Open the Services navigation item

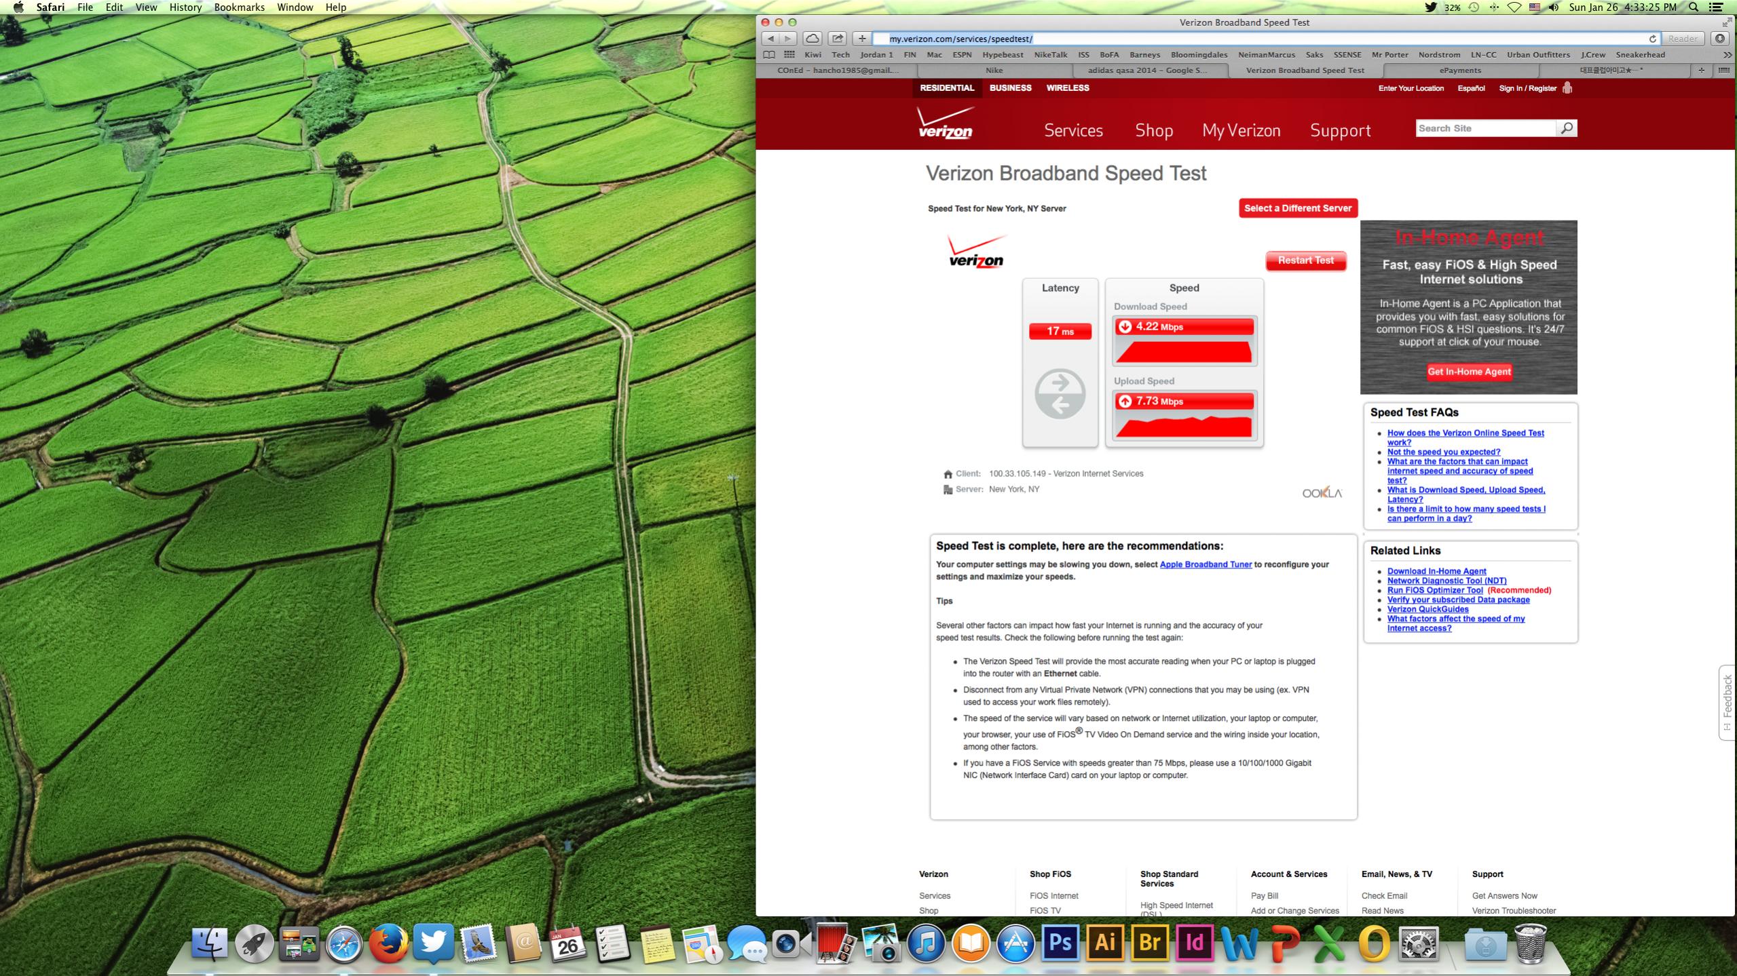pos(1073,130)
